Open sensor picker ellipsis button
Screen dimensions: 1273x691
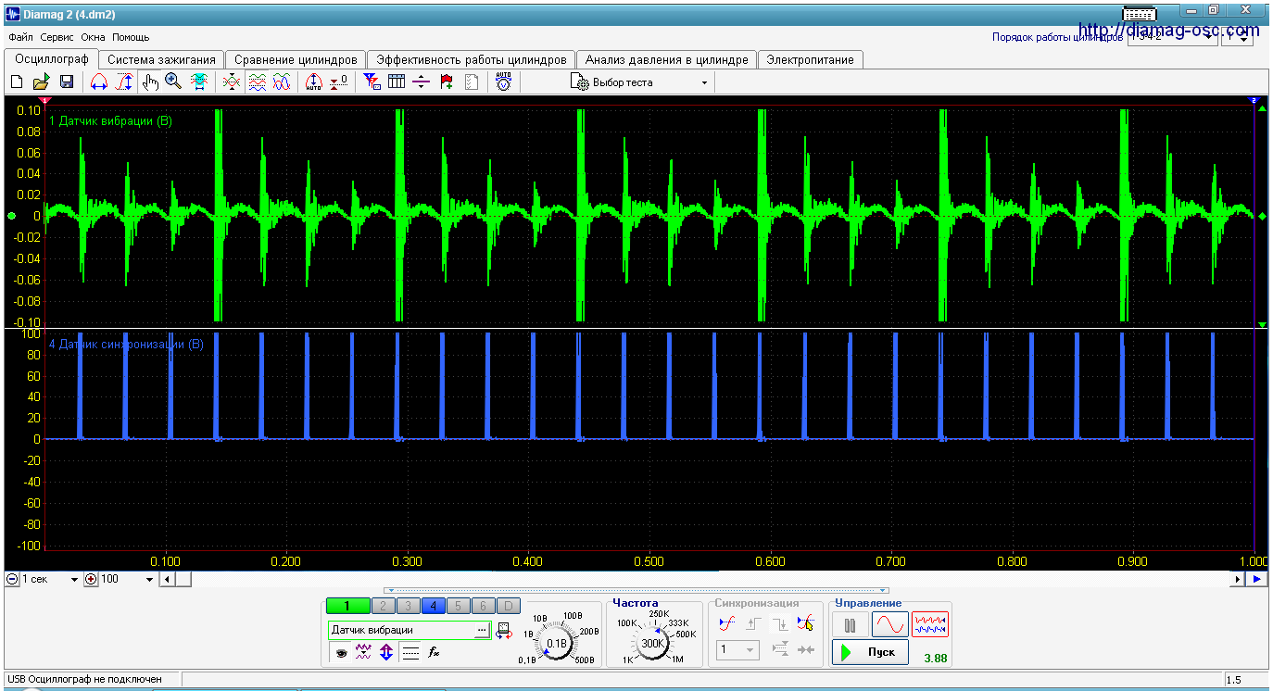click(481, 630)
